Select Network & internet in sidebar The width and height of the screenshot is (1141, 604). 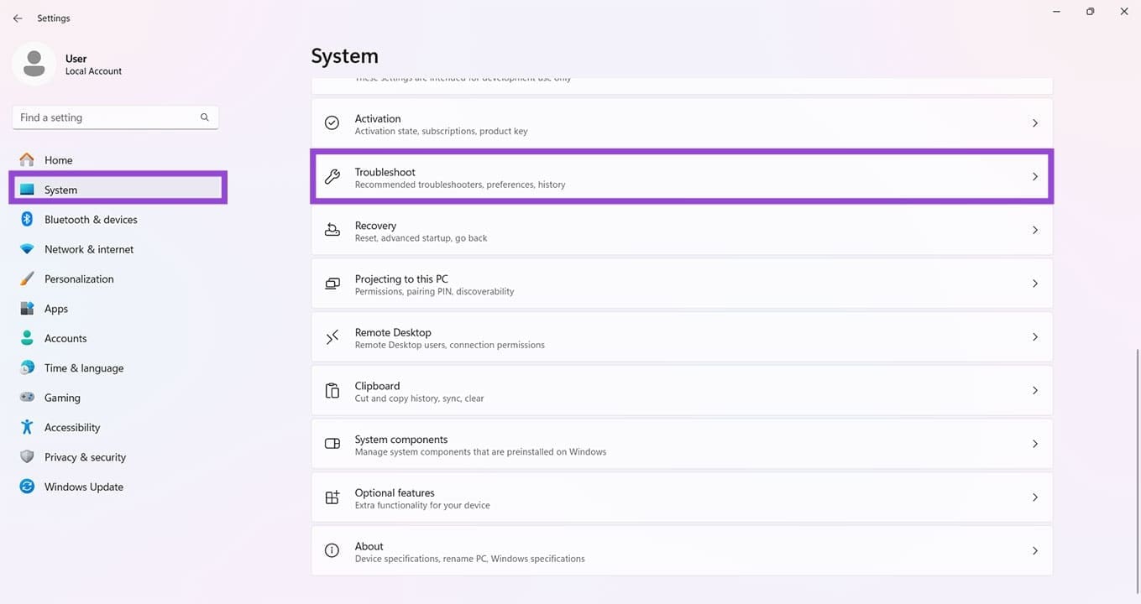89,249
